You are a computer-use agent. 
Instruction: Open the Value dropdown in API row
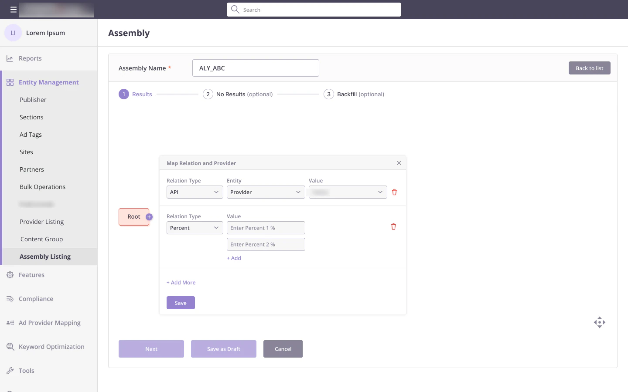coord(348,192)
